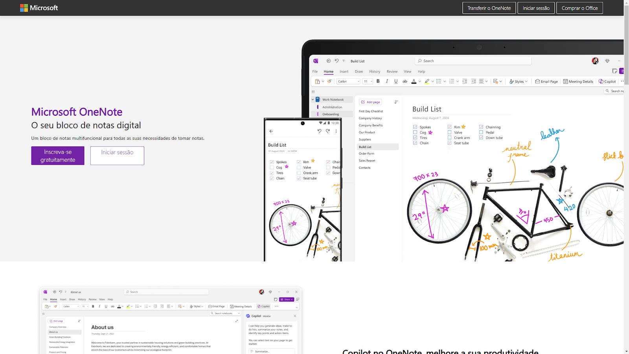Collapse the Work Notebook chevron in Build List window
The width and height of the screenshot is (629, 354).
(x=313, y=100)
